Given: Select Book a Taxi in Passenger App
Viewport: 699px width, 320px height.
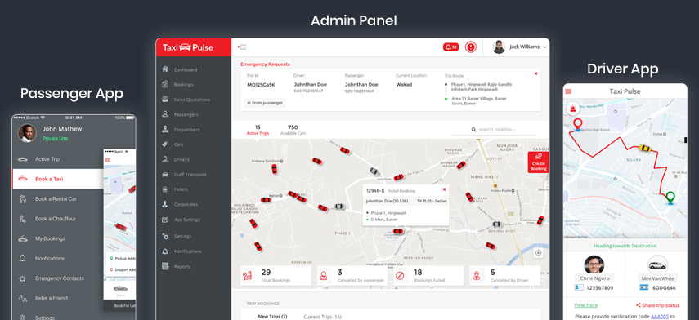Looking at the screenshot, I should (x=58, y=179).
